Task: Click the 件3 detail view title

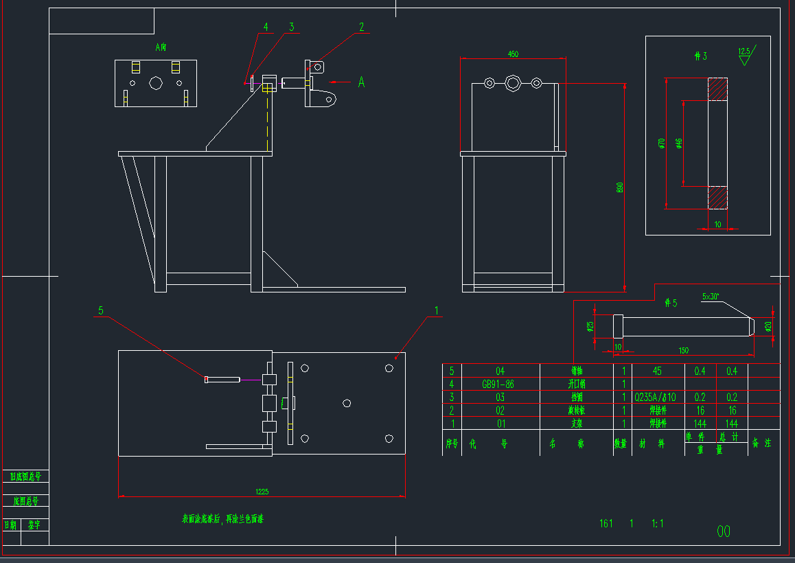Action: 700,56
